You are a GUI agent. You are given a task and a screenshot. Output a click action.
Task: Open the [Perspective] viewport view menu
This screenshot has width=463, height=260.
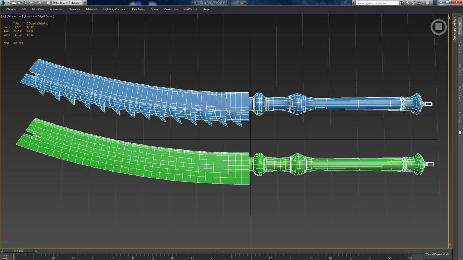14,16
